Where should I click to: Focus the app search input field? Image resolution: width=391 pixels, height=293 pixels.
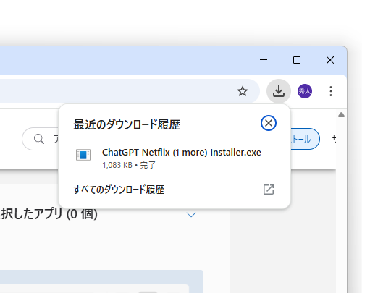coord(41,139)
